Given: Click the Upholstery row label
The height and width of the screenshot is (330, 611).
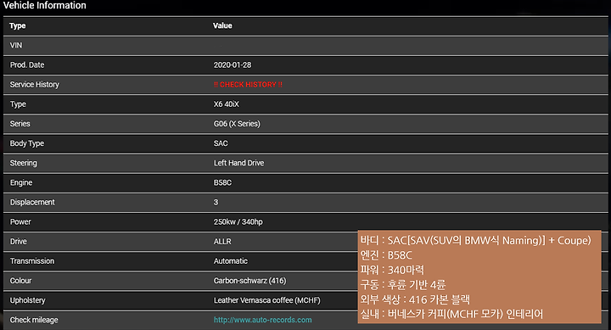Looking at the screenshot, I should (x=28, y=300).
